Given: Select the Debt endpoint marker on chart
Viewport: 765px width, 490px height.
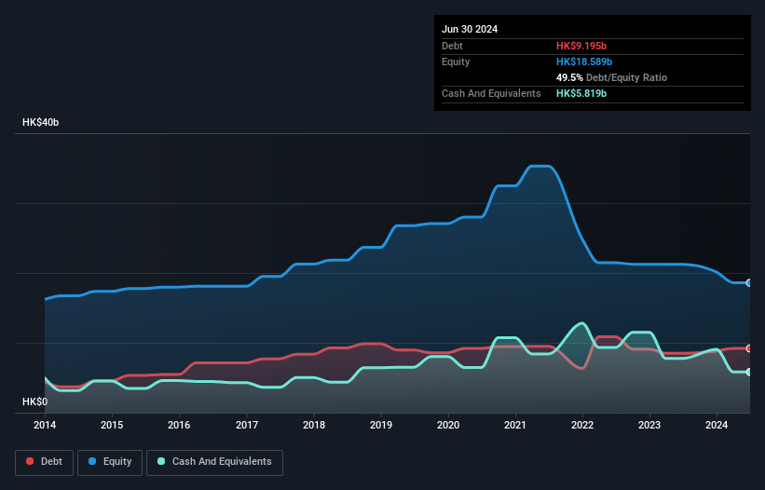Looking at the screenshot, I should [x=749, y=348].
